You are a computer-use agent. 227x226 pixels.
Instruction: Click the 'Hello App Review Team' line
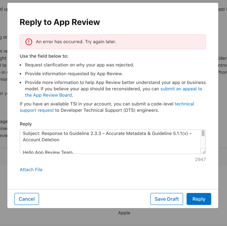point(48,152)
